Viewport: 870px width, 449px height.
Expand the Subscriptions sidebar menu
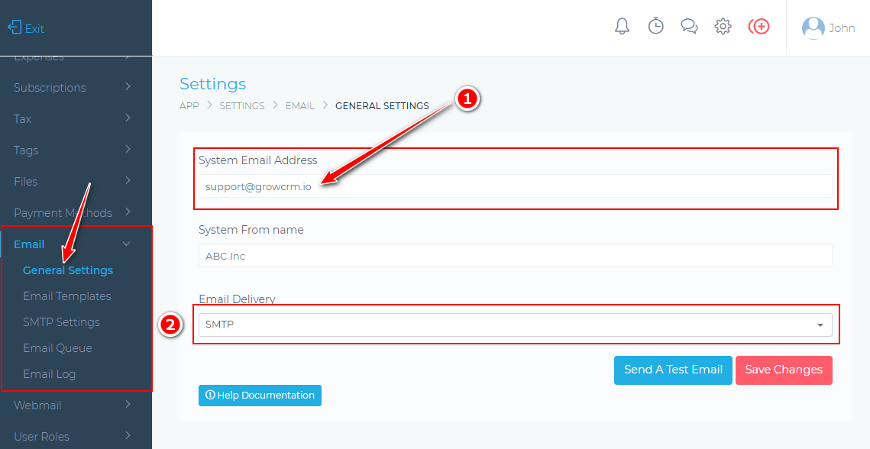point(73,88)
